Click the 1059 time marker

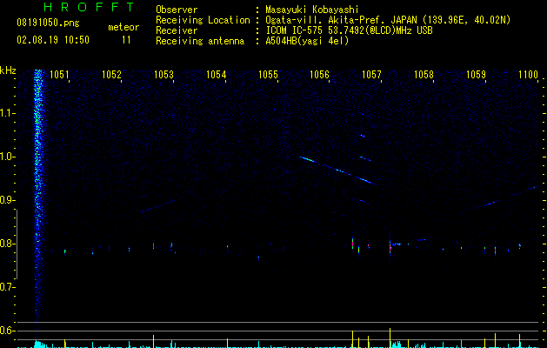click(x=476, y=75)
